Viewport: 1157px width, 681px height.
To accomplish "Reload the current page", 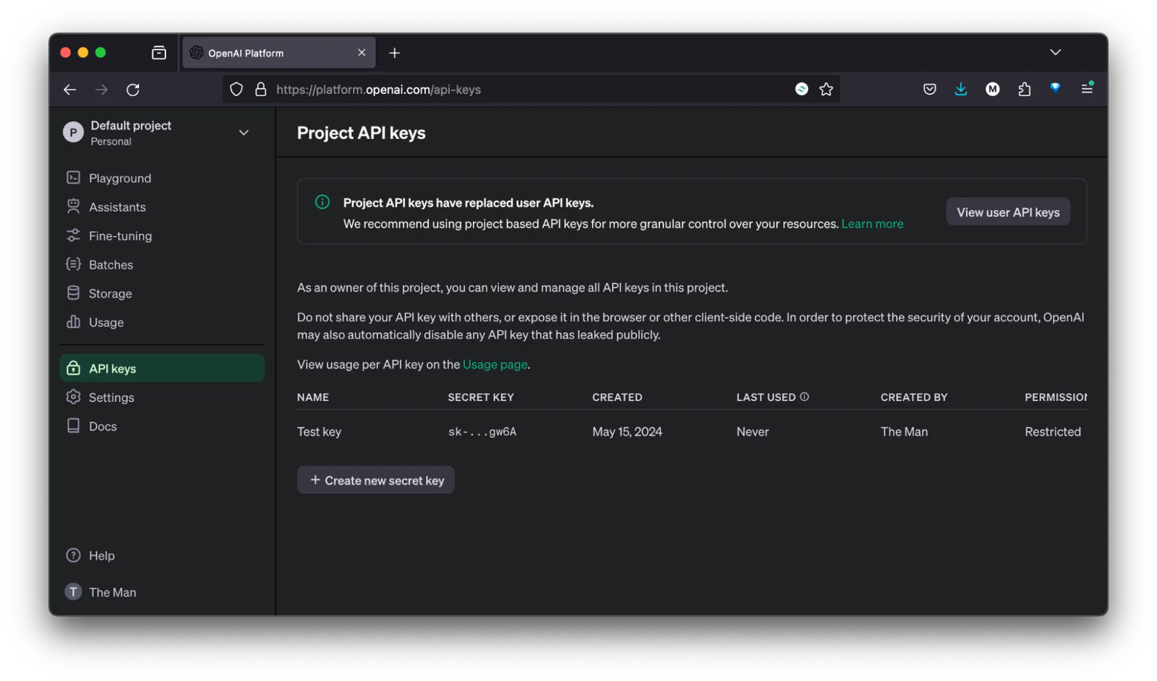I will tap(133, 90).
